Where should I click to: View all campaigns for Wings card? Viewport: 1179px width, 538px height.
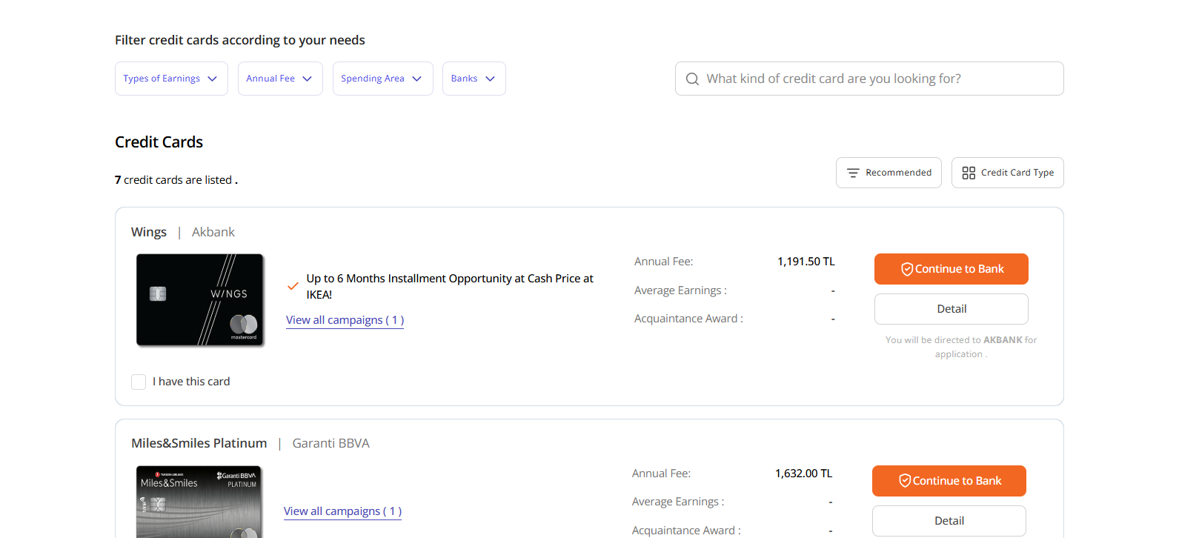pos(345,320)
